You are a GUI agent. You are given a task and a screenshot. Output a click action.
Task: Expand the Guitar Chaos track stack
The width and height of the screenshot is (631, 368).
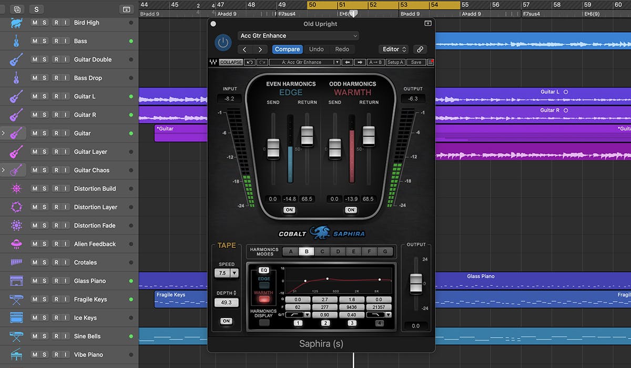pyautogui.click(x=4, y=170)
